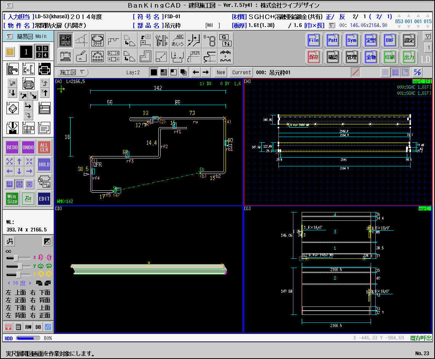435x359 pixels.
Task: Select the 実尺展開 full-scale development tool
Action: coord(66,40)
